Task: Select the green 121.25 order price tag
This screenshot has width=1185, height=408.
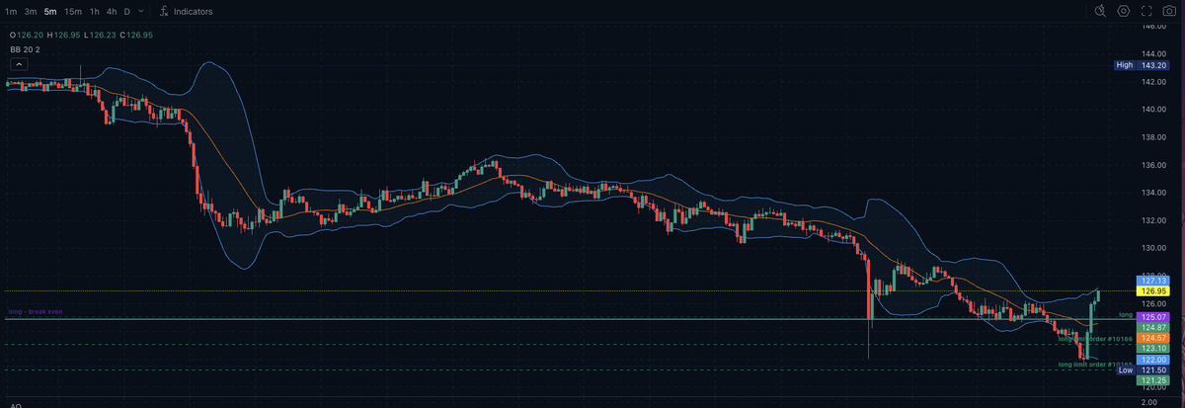Action: pos(1154,380)
